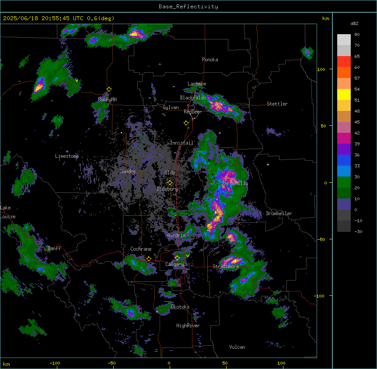Click the Sylvan label
Image resolution: width=377 pixels, height=369 pixels.
(171, 107)
